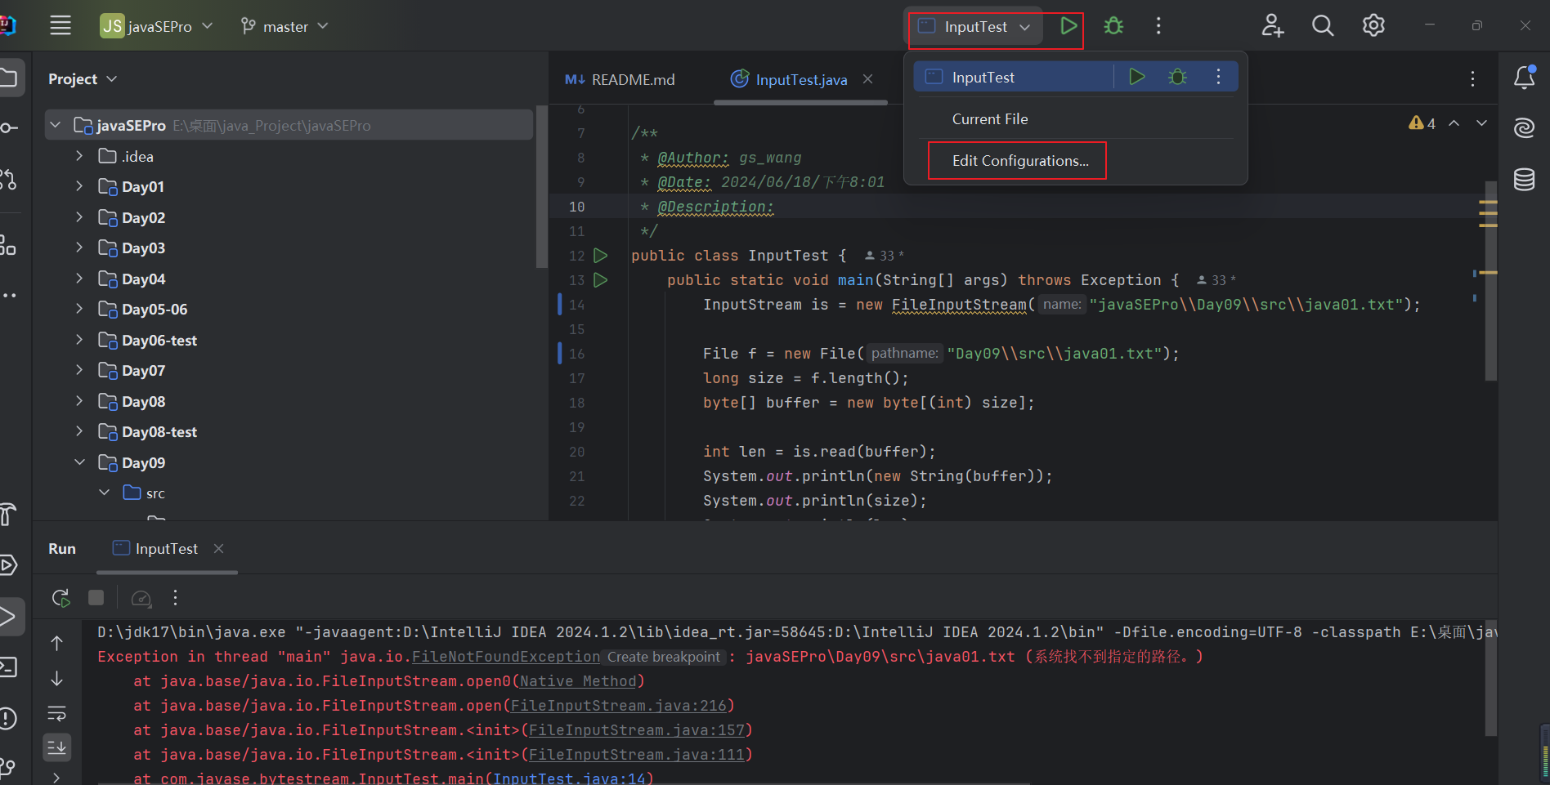Viewport: 1550px width, 785px height.
Task: Click the Project tree vertical scrollbar
Action: [x=540, y=188]
